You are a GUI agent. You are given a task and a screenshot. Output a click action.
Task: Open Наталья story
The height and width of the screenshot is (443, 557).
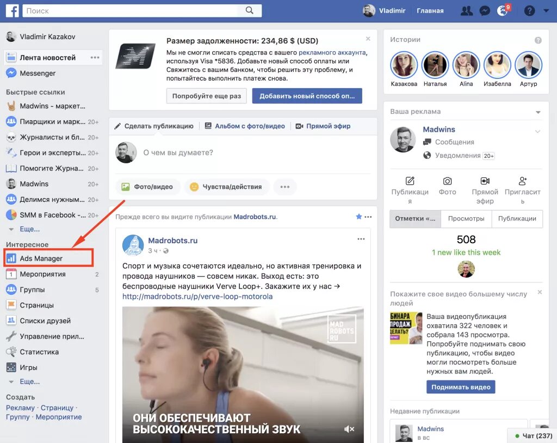[x=435, y=69]
